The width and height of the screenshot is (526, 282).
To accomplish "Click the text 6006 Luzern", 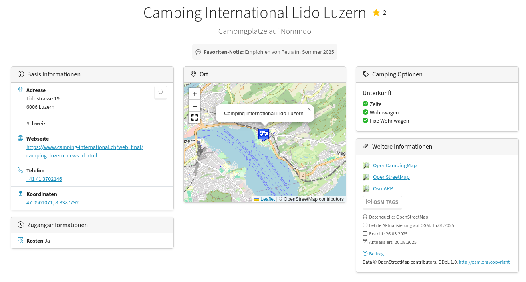I will 40,107.
